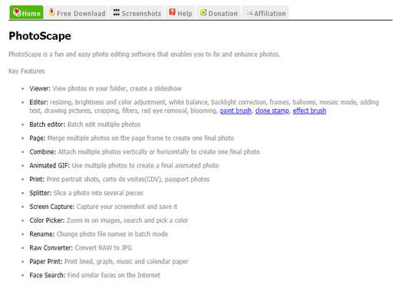Click the Face Search feature label
Image resolution: width=401 pixels, height=288 pixels.
pyautogui.click(x=48, y=275)
